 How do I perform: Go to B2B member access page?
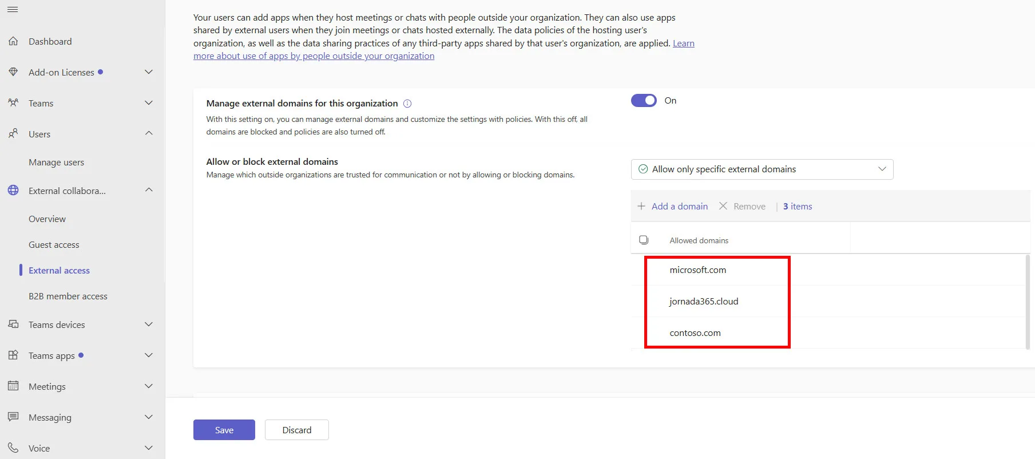tap(68, 296)
